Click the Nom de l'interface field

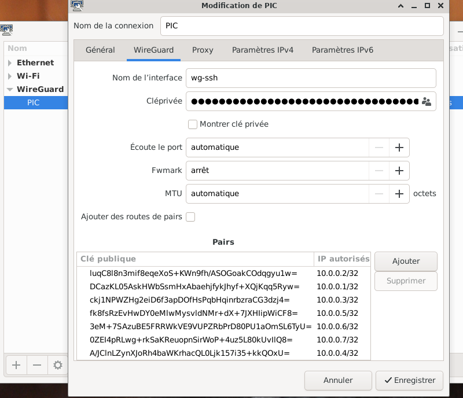[x=310, y=78]
